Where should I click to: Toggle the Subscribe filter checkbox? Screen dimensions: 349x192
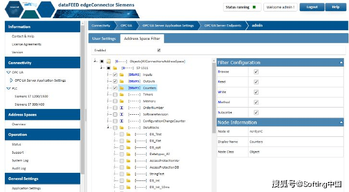coord(256,112)
